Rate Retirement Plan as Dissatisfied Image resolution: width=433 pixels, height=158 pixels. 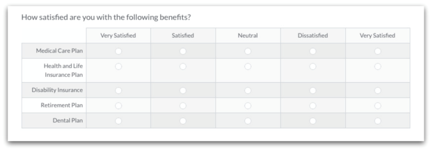click(312, 106)
